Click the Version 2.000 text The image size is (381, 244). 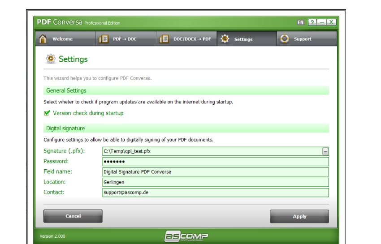(x=52, y=236)
